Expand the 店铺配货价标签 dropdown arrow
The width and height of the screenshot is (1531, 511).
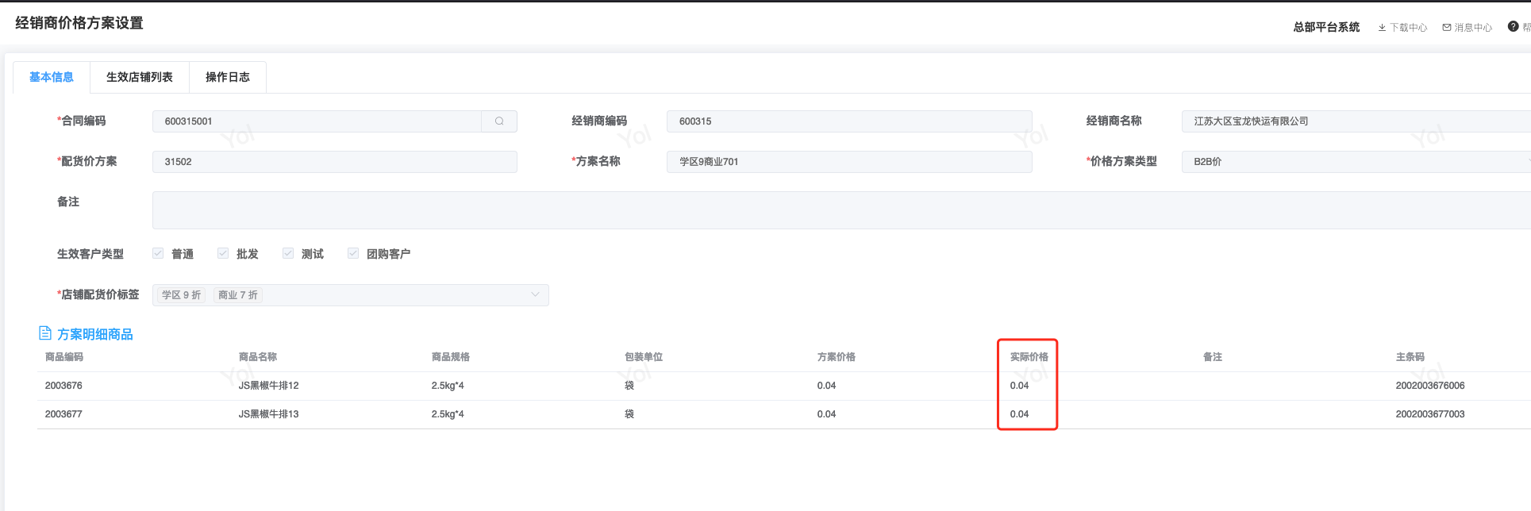click(535, 294)
